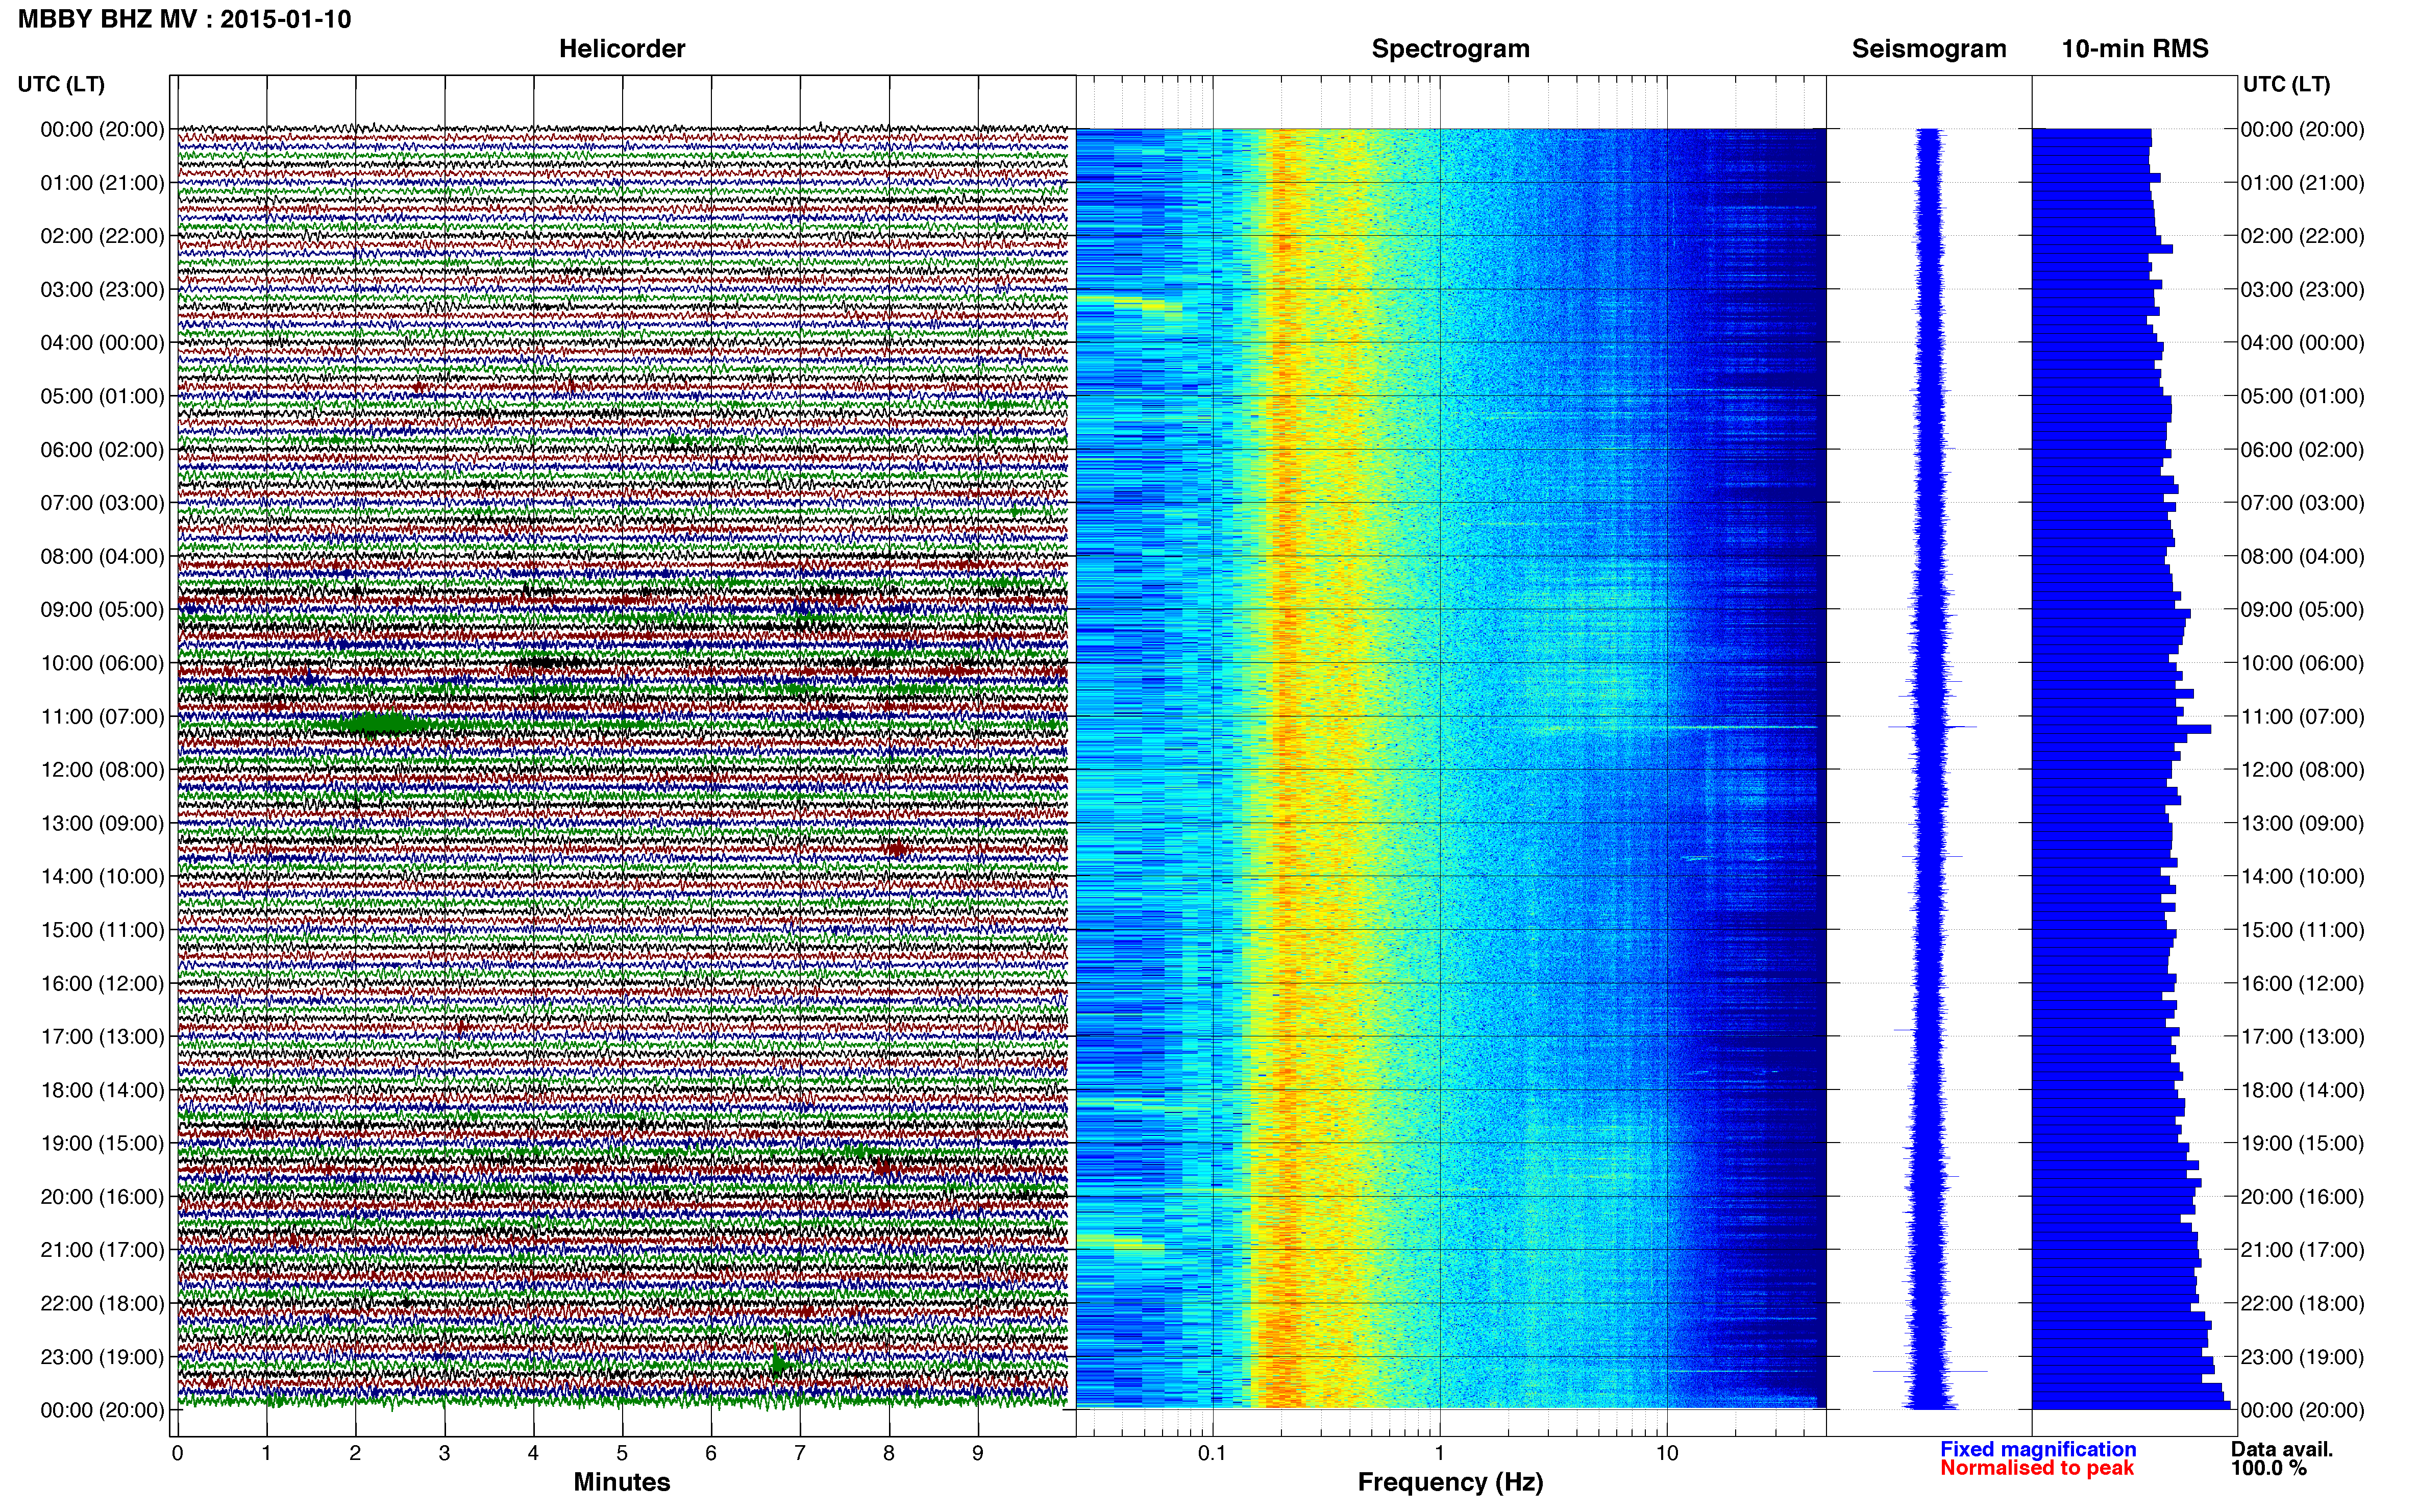The width and height of the screenshot is (2419, 1512).
Task: Click the 0.1 frequency tick label
Action: 1212,1453
